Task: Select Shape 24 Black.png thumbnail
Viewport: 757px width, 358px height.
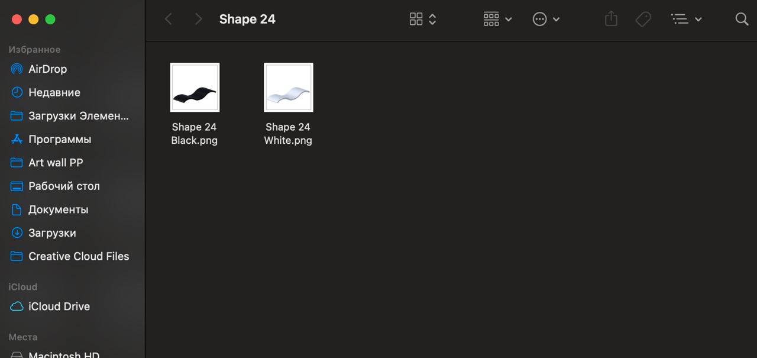Action: pos(195,88)
